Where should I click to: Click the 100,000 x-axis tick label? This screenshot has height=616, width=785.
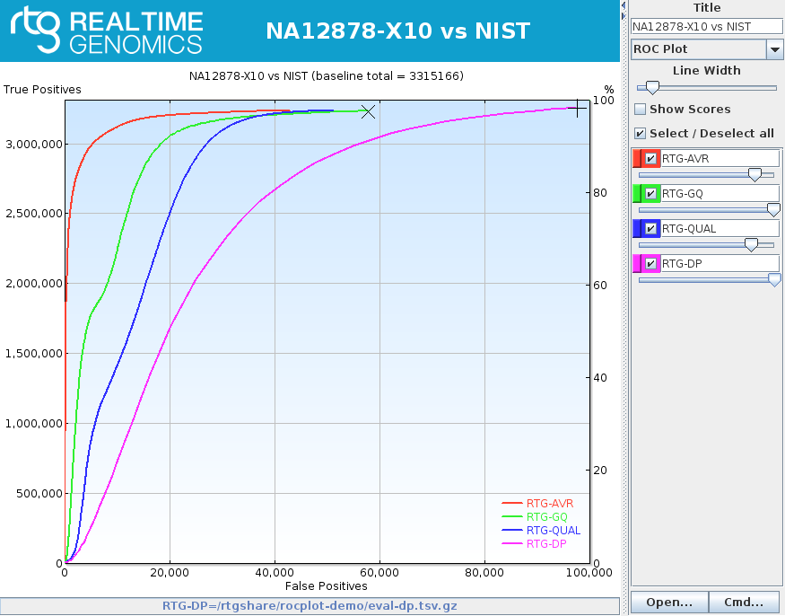tap(589, 572)
